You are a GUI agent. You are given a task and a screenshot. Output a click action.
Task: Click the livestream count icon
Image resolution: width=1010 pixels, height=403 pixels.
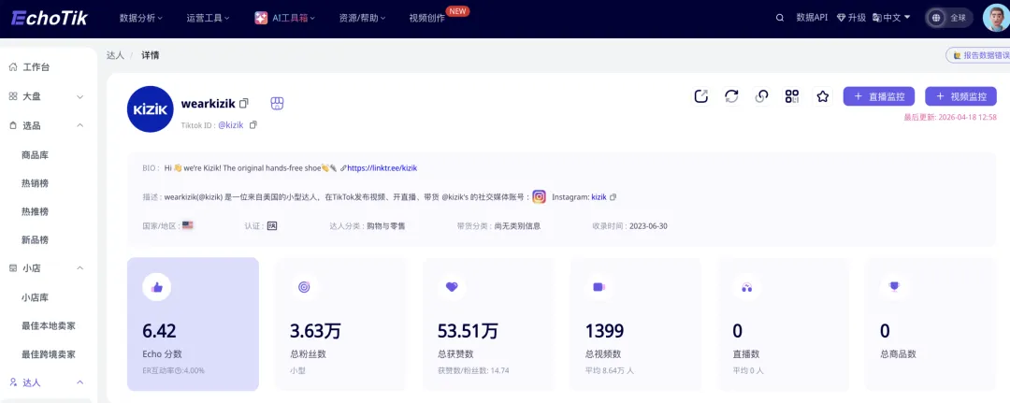coord(746,287)
